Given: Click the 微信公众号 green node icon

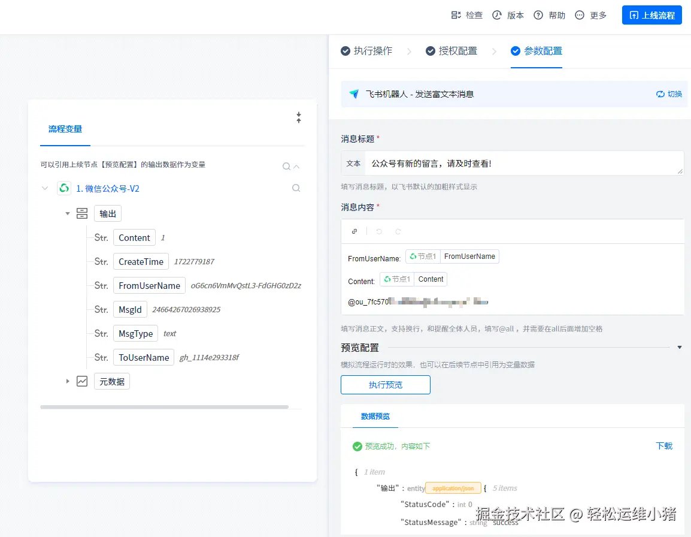Looking at the screenshot, I should [x=64, y=188].
